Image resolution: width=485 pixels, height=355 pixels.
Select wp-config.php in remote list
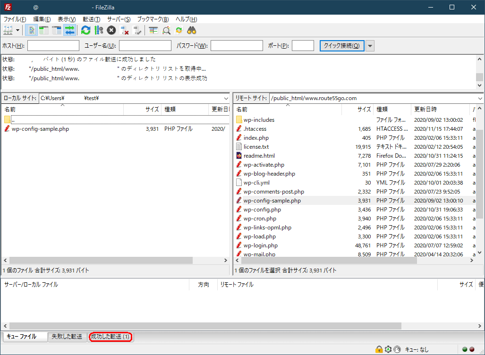(x=355, y=209)
